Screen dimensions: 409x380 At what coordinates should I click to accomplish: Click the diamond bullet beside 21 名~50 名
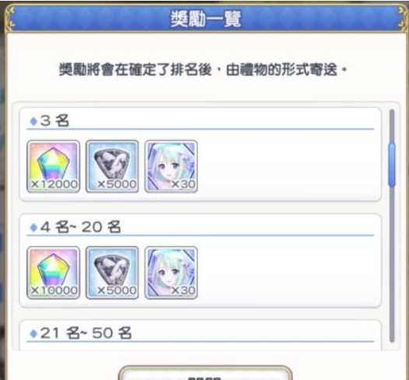(x=33, y=333)
